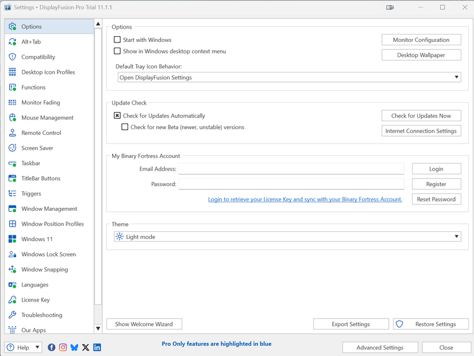Open Monitor Fading settings via its grid icon
The image size is (474, 356).
(x=13, y=102)
